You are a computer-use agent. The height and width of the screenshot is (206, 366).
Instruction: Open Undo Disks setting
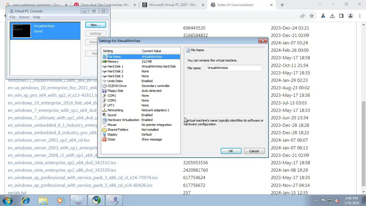[141, 81]
